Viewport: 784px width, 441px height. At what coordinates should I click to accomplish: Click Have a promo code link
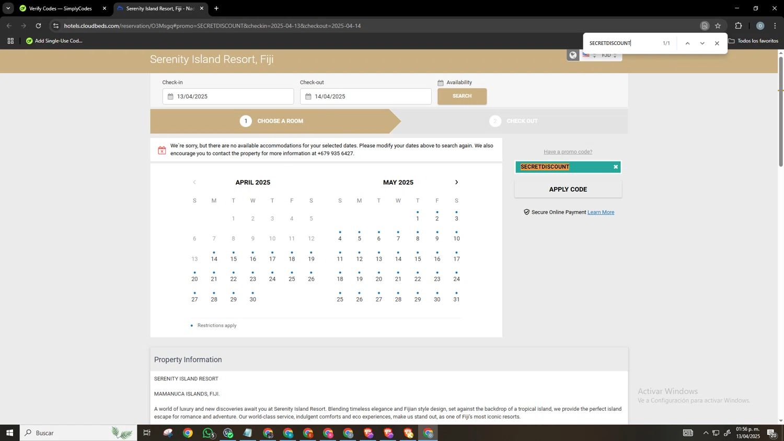click(x=568, y=152)
